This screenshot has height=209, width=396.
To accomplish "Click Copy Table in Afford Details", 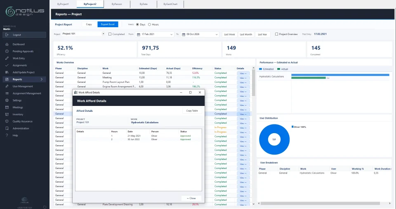I will point(192,110).
